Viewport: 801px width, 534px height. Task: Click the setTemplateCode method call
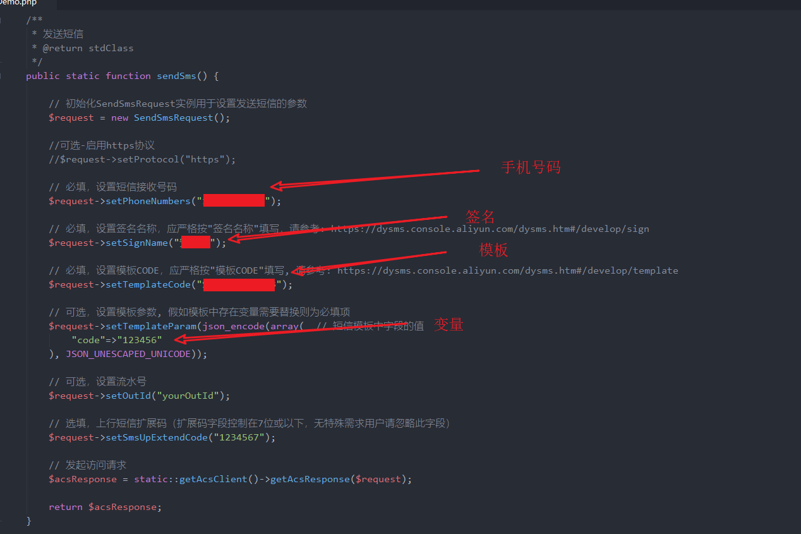tap(148, 284)
